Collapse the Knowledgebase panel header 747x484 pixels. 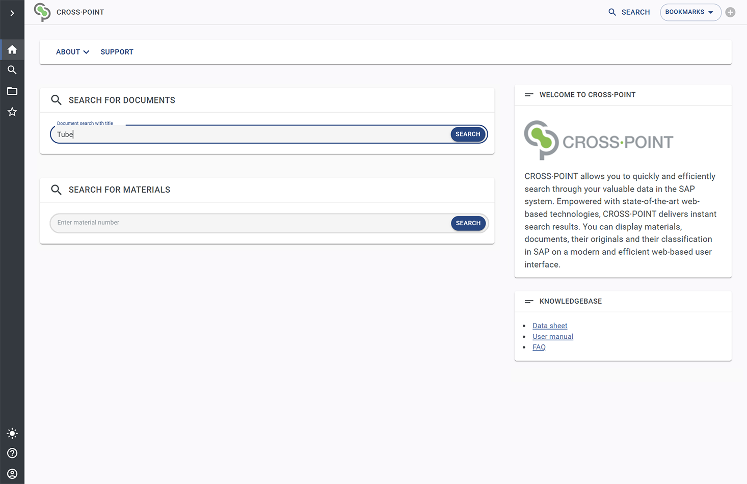[x=529, y=301]
